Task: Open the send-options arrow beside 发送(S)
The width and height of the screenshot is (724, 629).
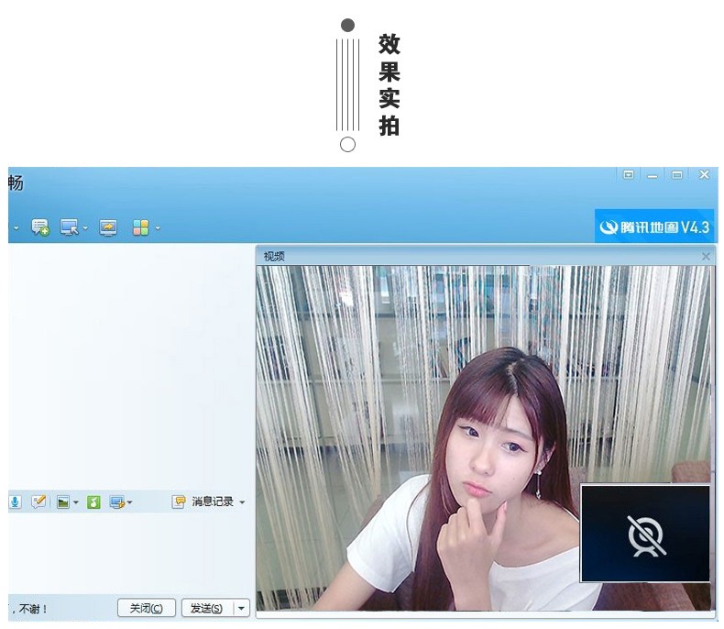Action: [242, 608]
